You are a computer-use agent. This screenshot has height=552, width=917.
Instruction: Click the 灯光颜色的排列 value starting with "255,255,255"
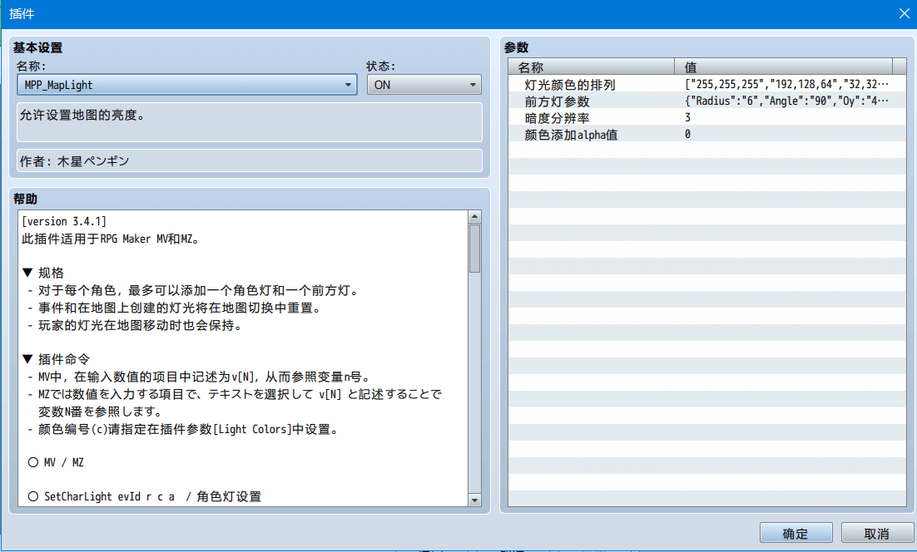(786, 84)
